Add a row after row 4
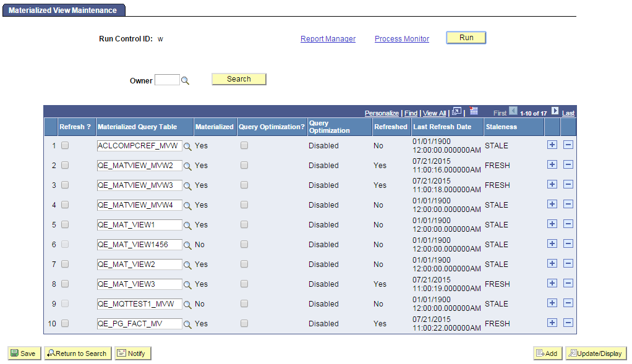632x364 pixels. (552, 204)
